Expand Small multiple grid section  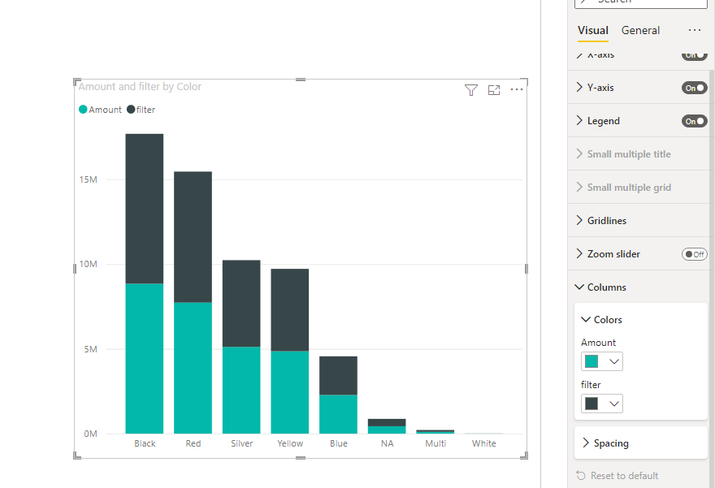click(579, 187)
